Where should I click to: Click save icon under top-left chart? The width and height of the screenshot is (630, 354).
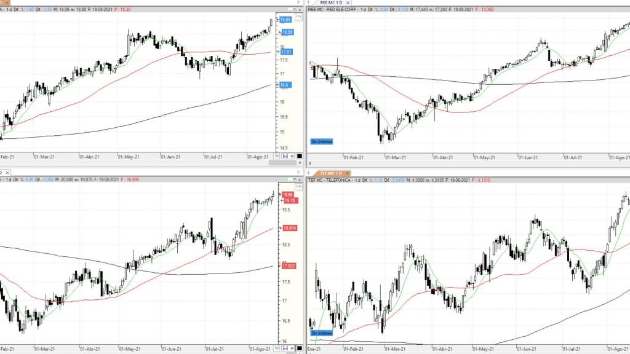click(x=285, y=157)
